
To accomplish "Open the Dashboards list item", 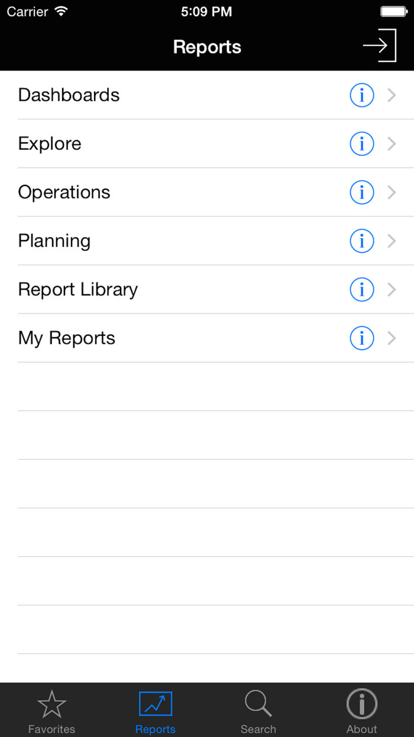I will (x=69, y=95).
